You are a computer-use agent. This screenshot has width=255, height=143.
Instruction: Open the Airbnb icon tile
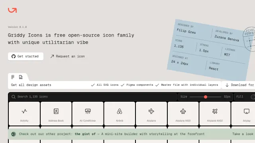(120, 114)
